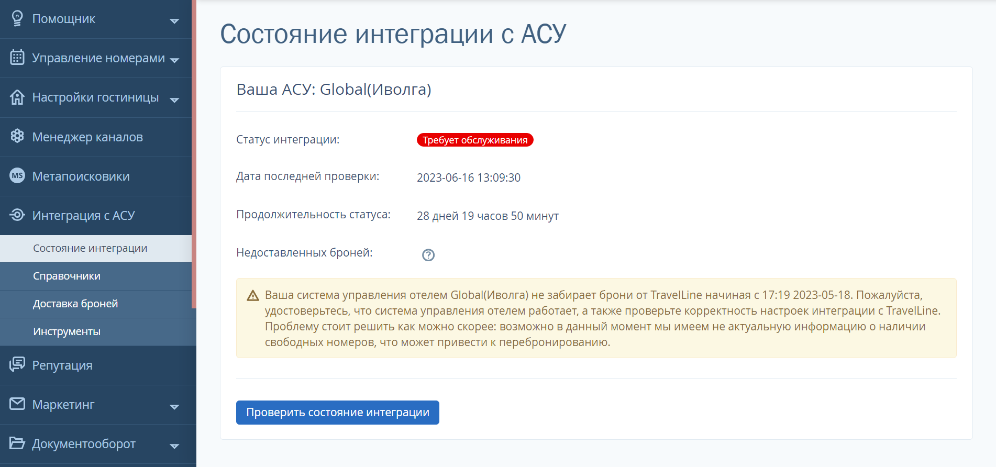This screenshot has width=996, height=467.
Task: Click the sidebar vertical scrollbar
Action: click(x=194, y=154)
